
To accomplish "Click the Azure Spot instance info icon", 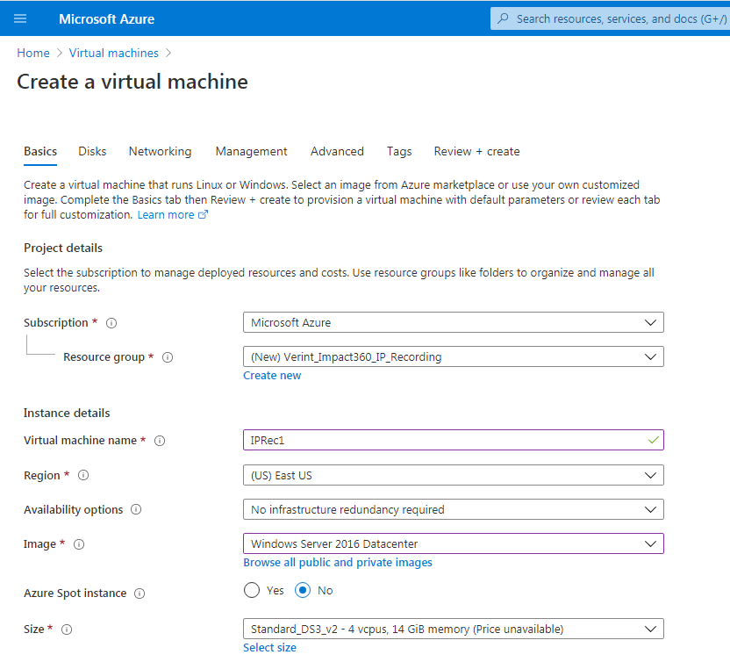I will (x=140, y=594).
